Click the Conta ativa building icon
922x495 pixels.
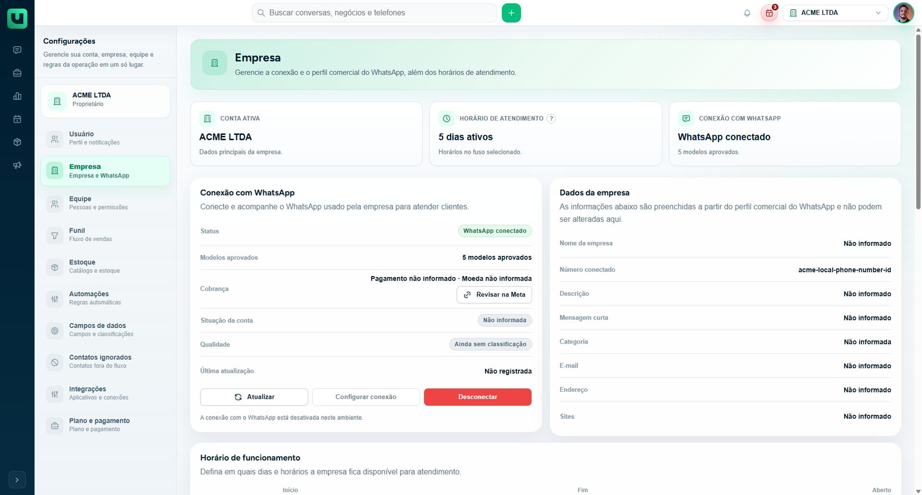tap(207, 118)
